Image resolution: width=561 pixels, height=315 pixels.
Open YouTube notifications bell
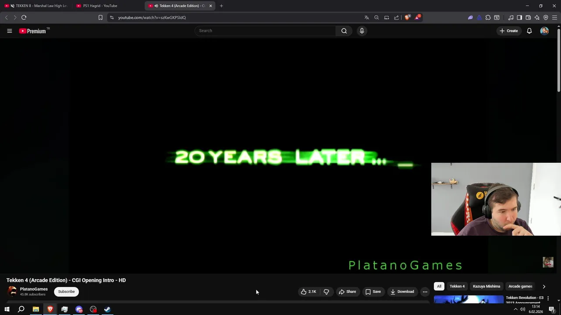529,31
